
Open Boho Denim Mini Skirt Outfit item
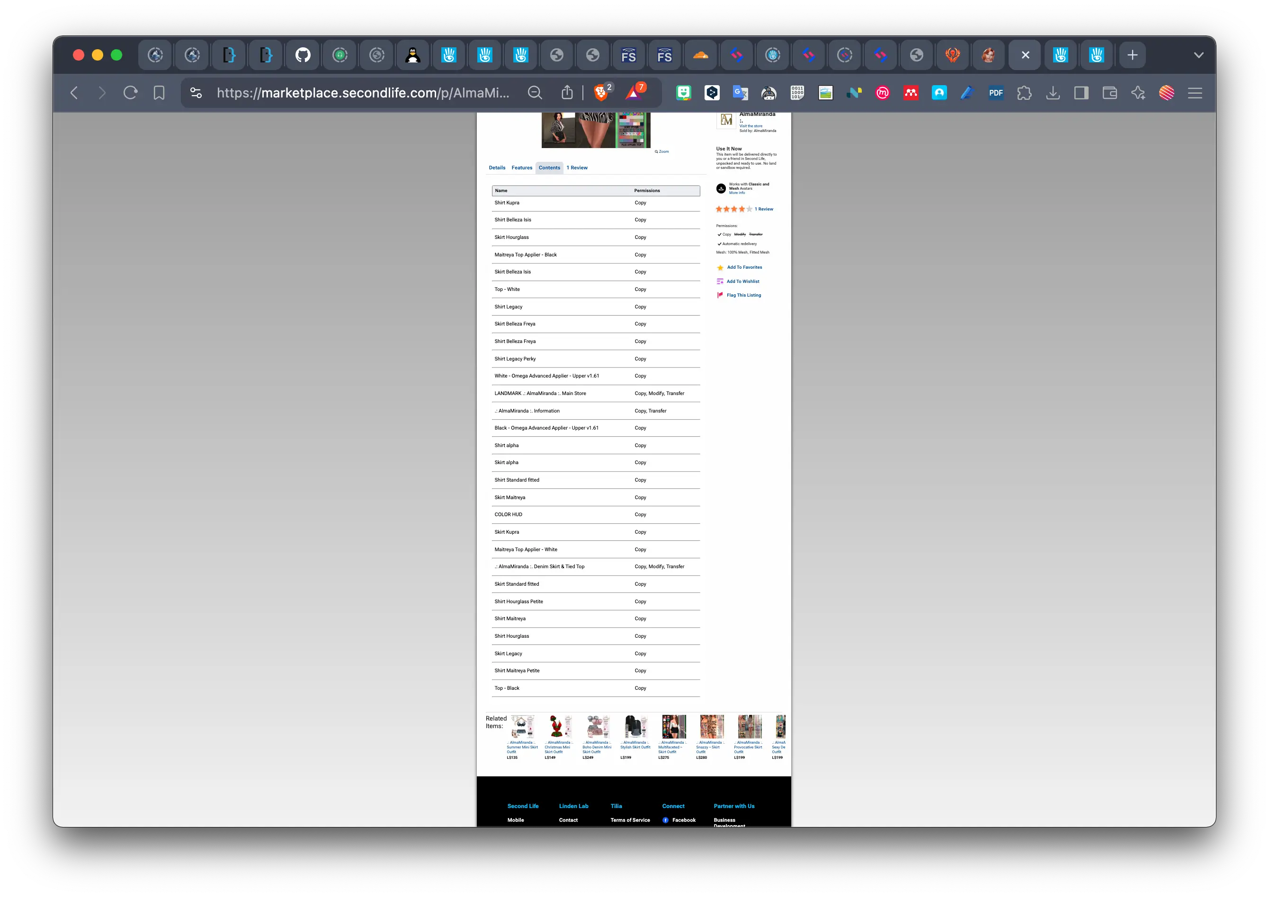(597, 747)
